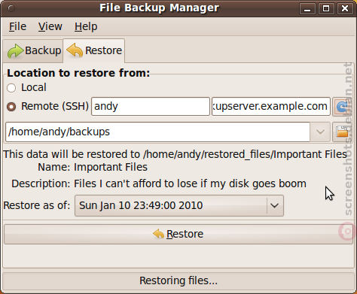Open the View menu

(50, 26)
